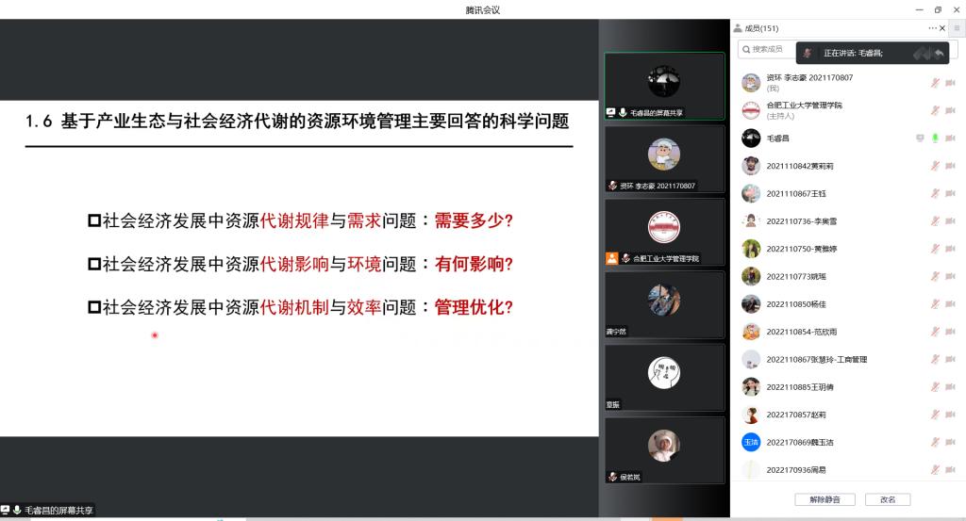Select 毛睿昌's screen share video thumbnail
This screenshot has width=966, height=521.
coord(664,87)
